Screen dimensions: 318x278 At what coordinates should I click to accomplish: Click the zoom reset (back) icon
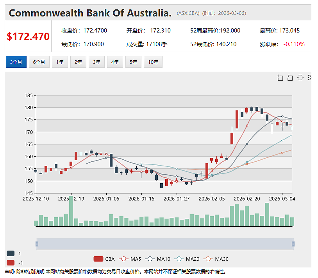coord(290,78)
